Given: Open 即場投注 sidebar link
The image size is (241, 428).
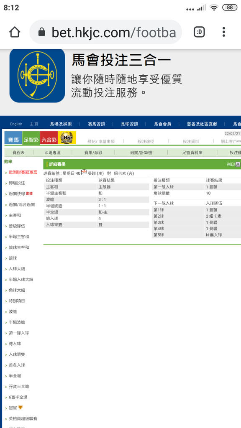Looking at the screenshot, I should [17, 183].
